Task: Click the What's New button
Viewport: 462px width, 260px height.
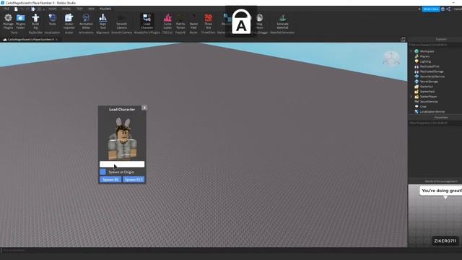Action: [x=431, y=9]
